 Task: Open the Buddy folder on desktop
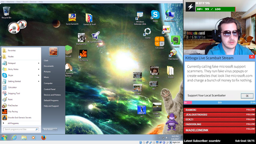click(171, 72)
